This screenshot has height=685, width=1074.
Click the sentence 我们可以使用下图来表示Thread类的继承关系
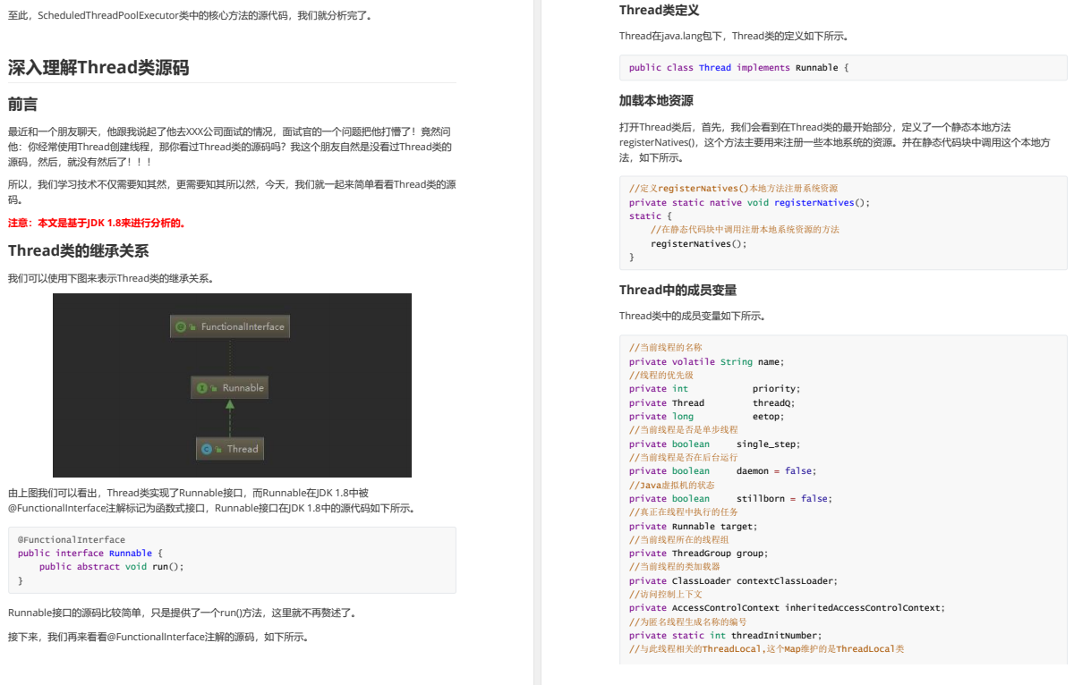click(x=111, y=278)
